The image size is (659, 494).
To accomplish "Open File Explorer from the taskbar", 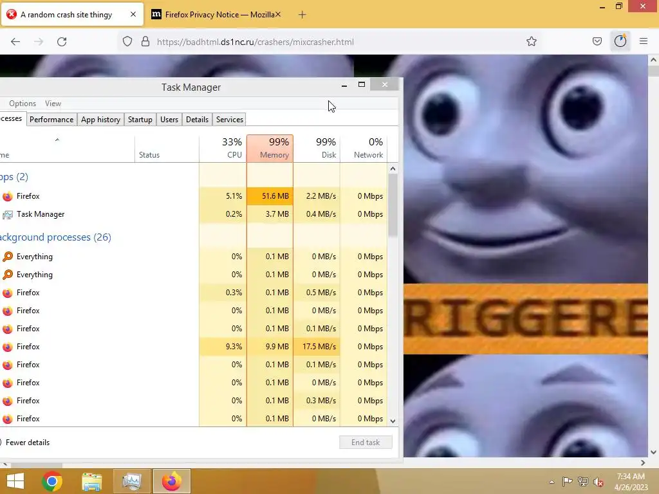I will [91, 481].
